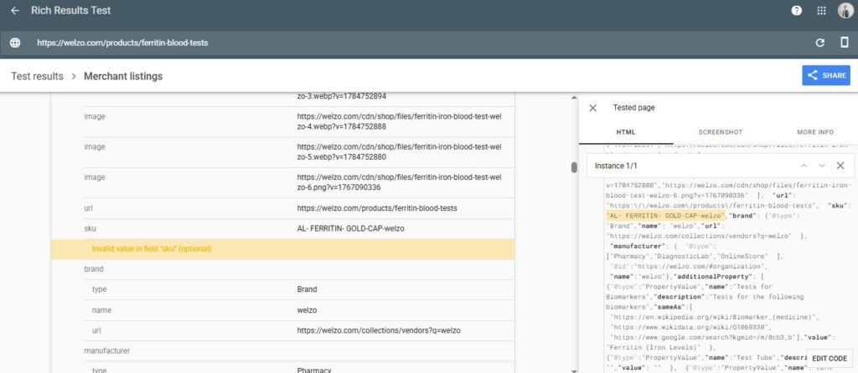The height and width of the screenshot is (373, 858).
Task: Click the sku row label
Action: [x=90, y=228]
